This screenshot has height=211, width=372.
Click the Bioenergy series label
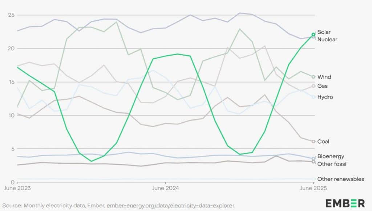(331, 156)
